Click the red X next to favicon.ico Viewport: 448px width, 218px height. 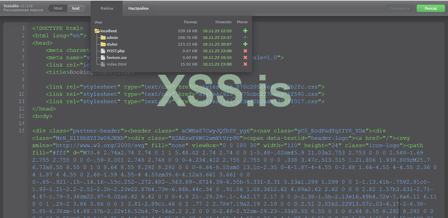pyautogui.click(x=245, y=58)
